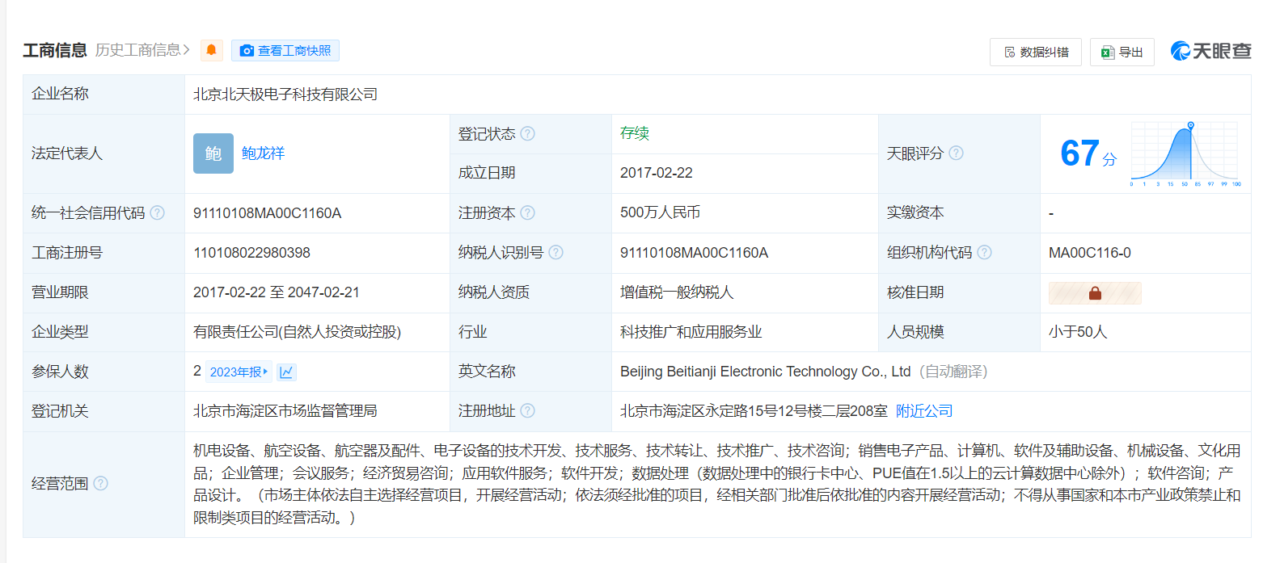Click help icon beside 纳税人识别号
The height and width of the screenshot is (563, 1263).
click(x=555, y=253)
